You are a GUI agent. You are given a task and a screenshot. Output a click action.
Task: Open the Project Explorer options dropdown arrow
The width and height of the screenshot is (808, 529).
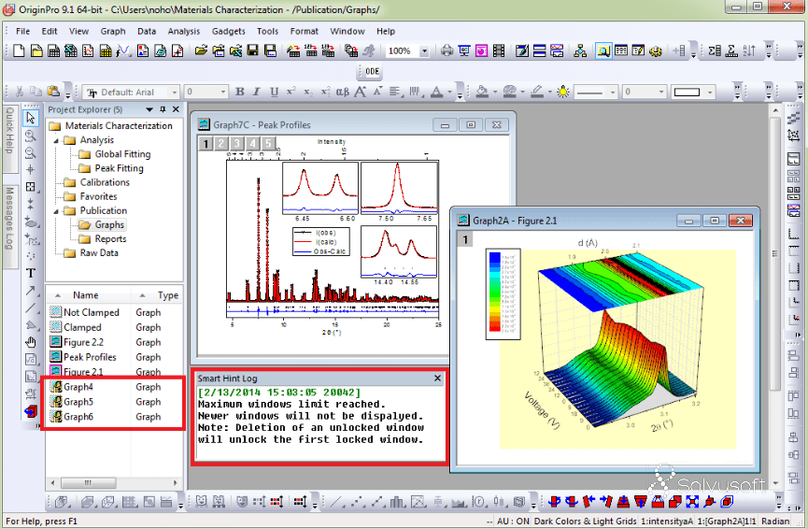pos(149,109)
